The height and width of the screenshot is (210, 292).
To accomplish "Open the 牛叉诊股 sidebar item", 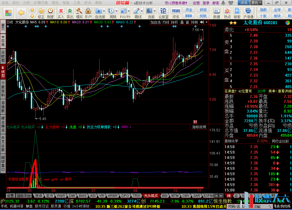I will 3,144.
